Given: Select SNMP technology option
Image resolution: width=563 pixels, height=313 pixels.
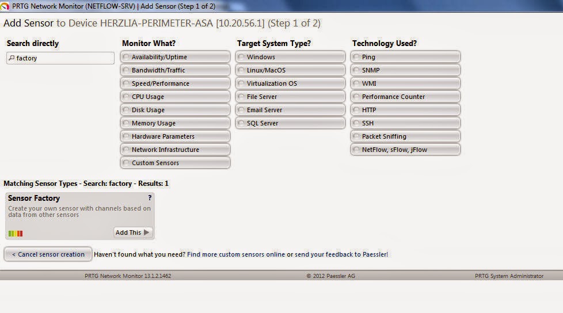Looking at the screenshot, I should tap(405, 70).
